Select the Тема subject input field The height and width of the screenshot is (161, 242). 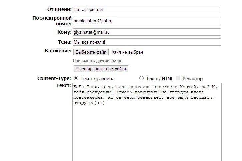pyautogui.click(x=147, y=42)
